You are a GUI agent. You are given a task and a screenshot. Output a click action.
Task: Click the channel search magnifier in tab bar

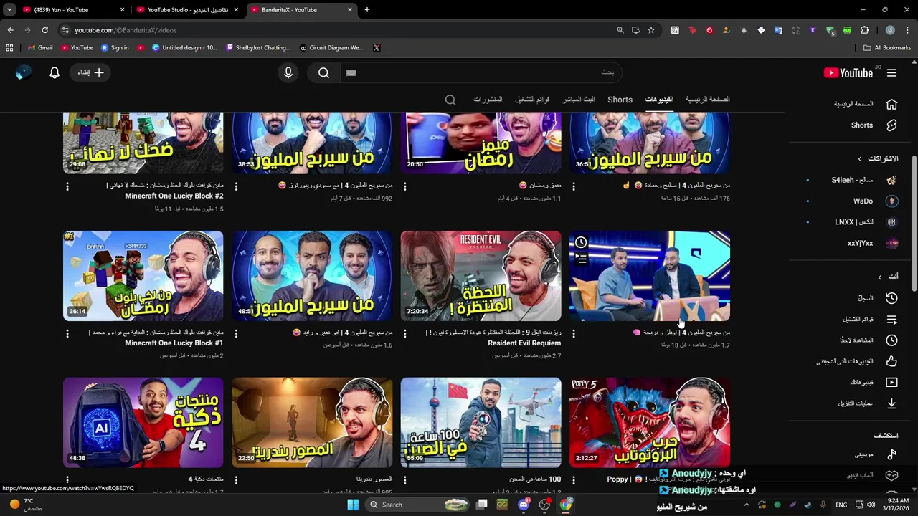point(450,100)
